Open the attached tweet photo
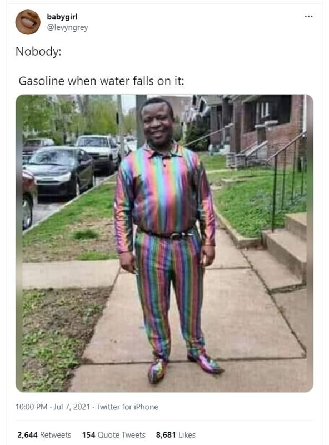 coord(164,243)
